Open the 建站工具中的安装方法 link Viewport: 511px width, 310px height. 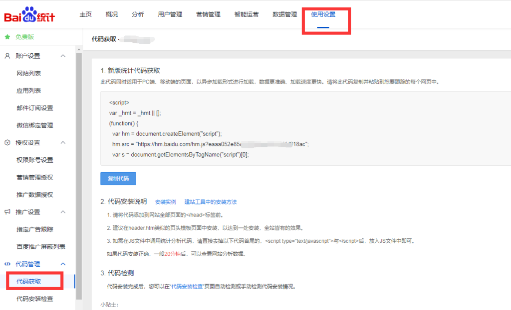tap(210, 202)
